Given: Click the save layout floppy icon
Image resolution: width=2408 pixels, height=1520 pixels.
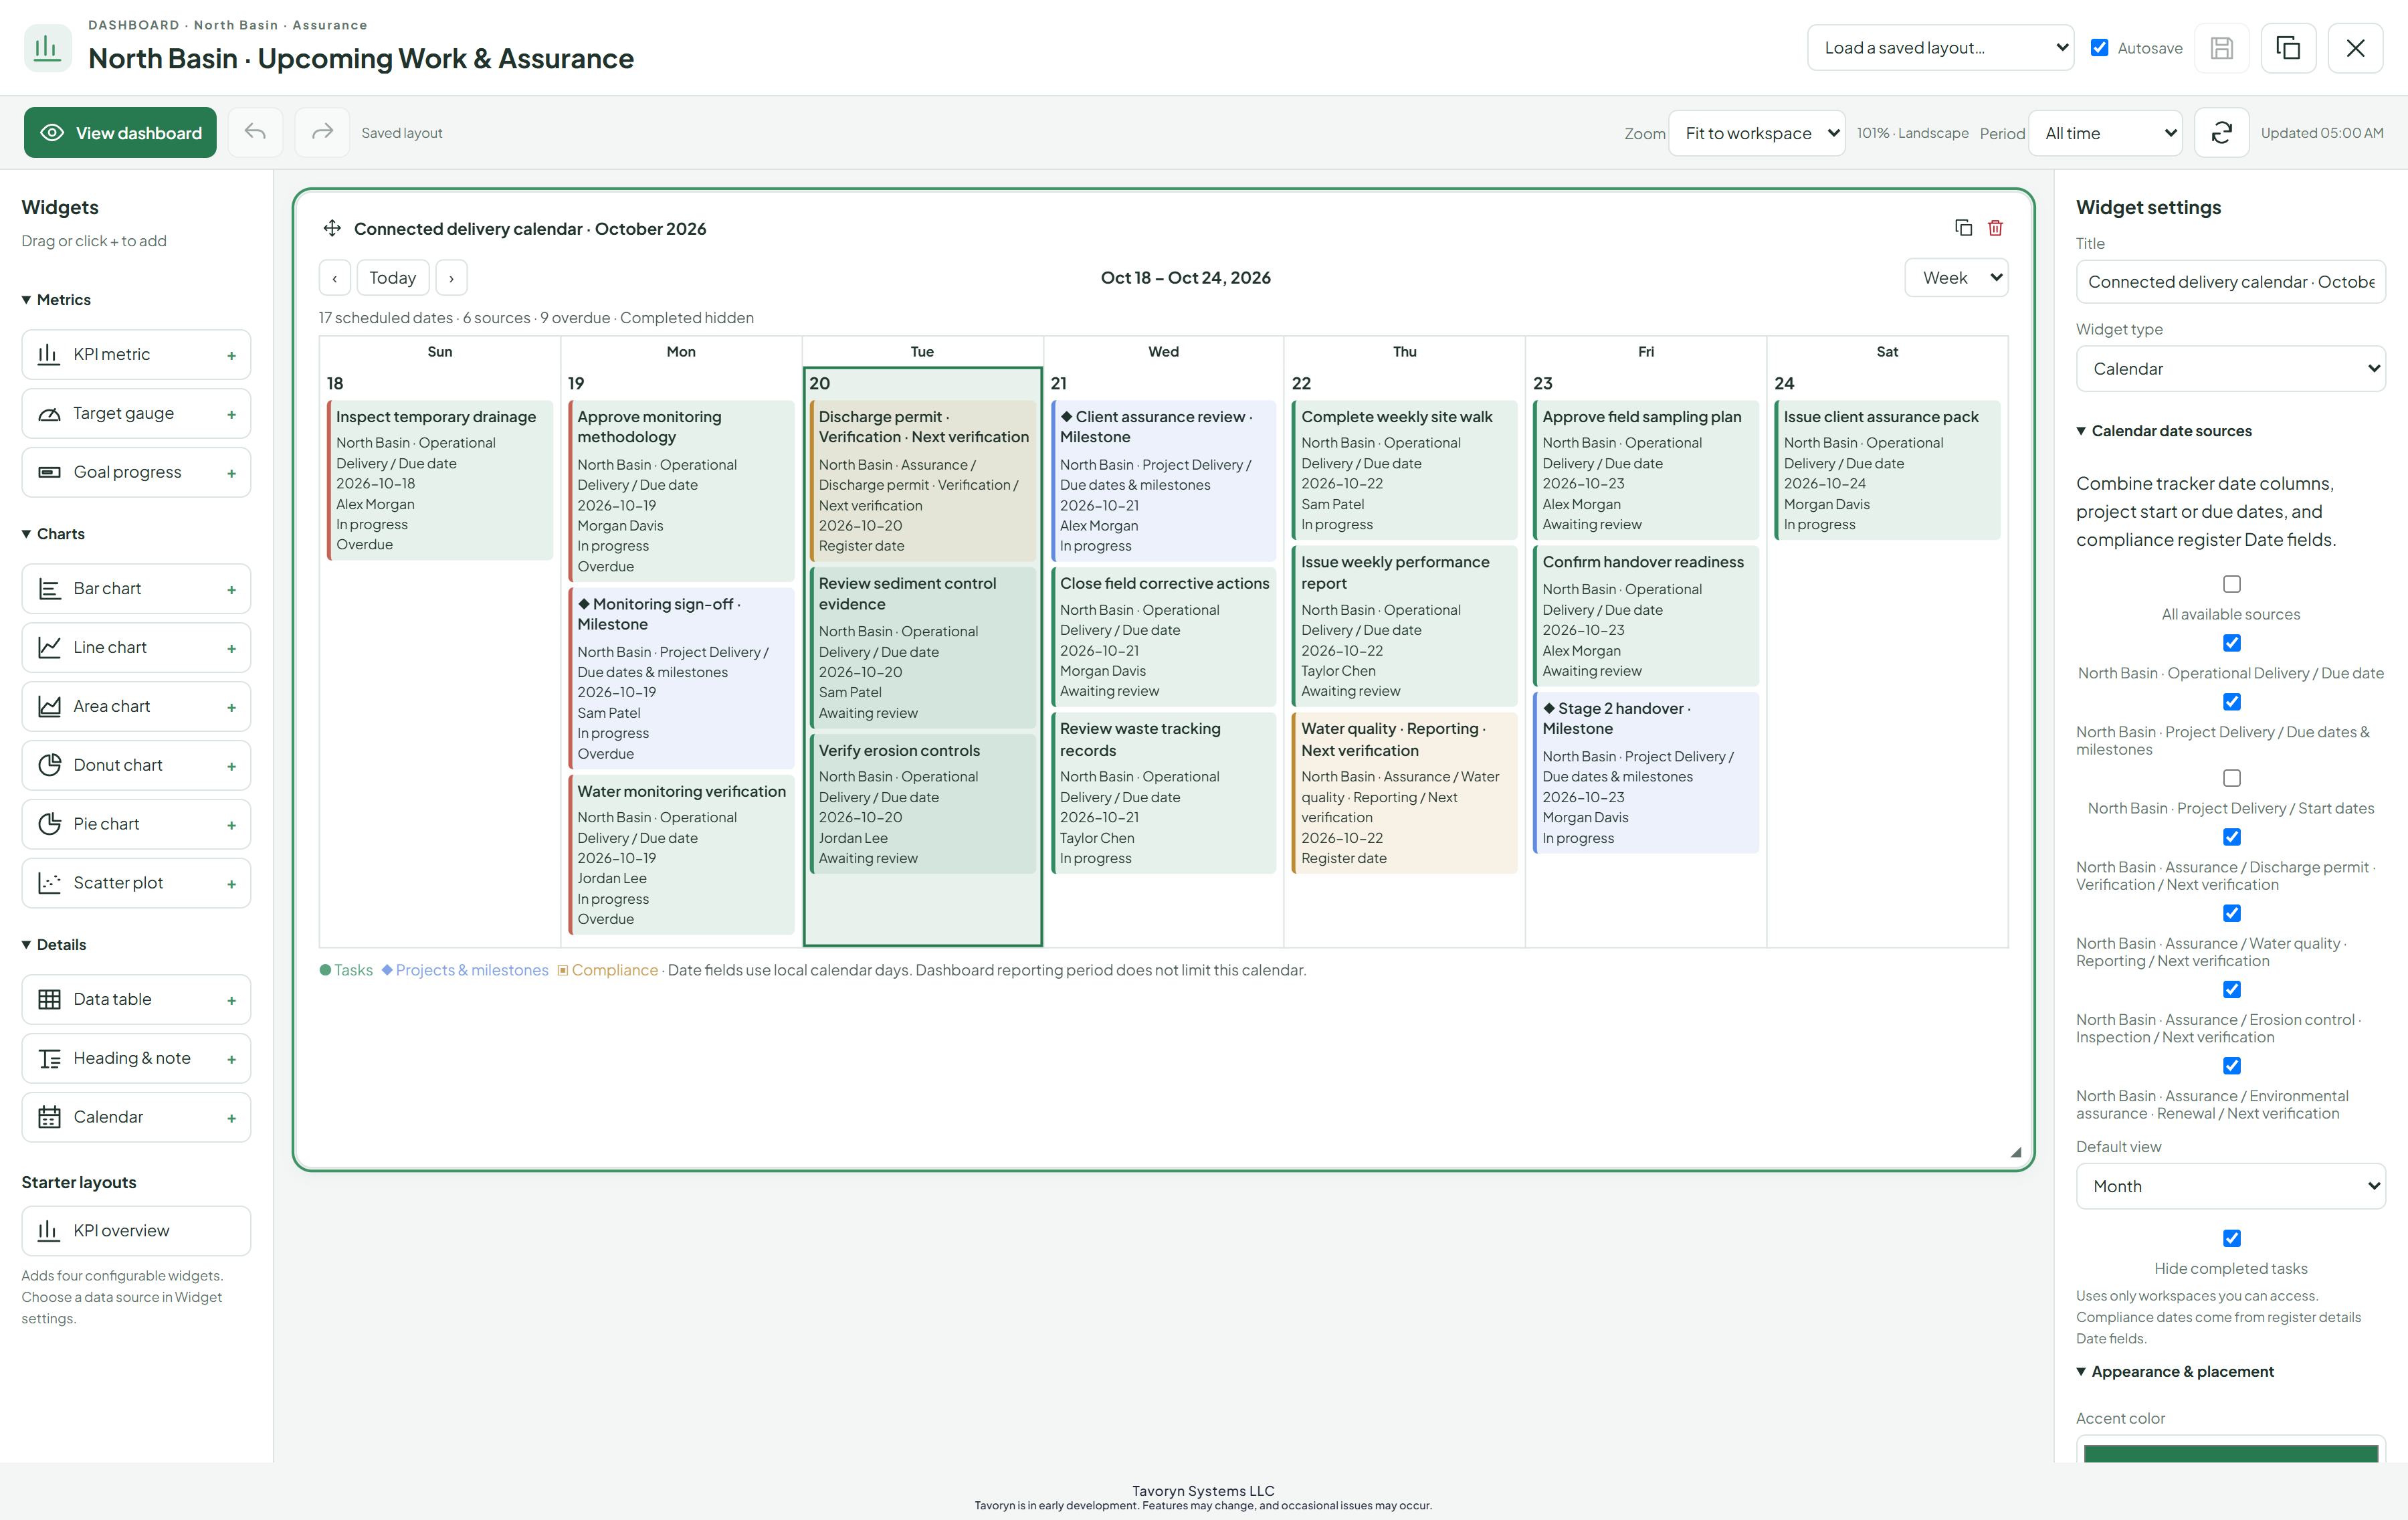Looking at the screenshot, I should 2221,48.
